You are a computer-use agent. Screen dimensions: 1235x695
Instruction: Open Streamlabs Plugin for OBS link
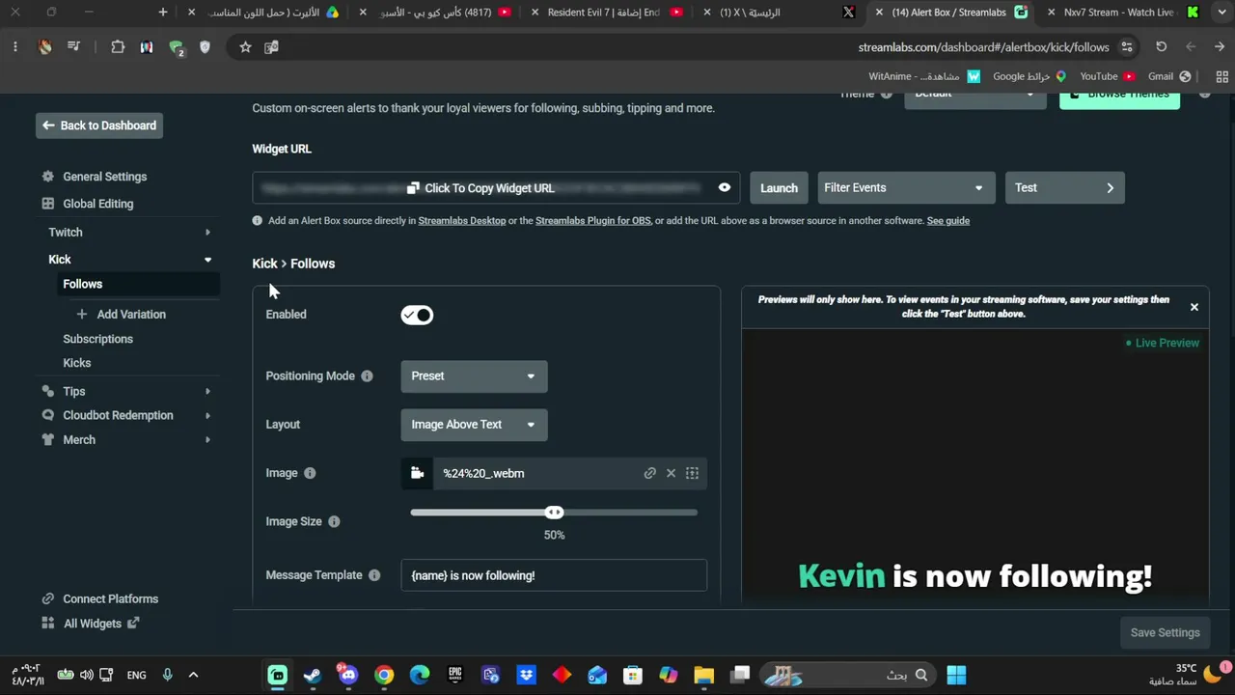[593, 221]
